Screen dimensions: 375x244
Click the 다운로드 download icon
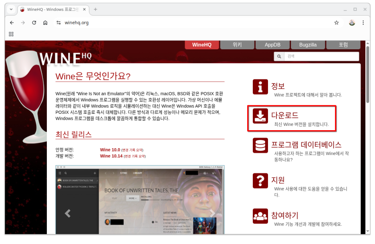point(260,116)
